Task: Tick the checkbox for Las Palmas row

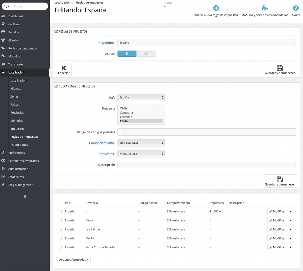Action: [x=60, y=229]
